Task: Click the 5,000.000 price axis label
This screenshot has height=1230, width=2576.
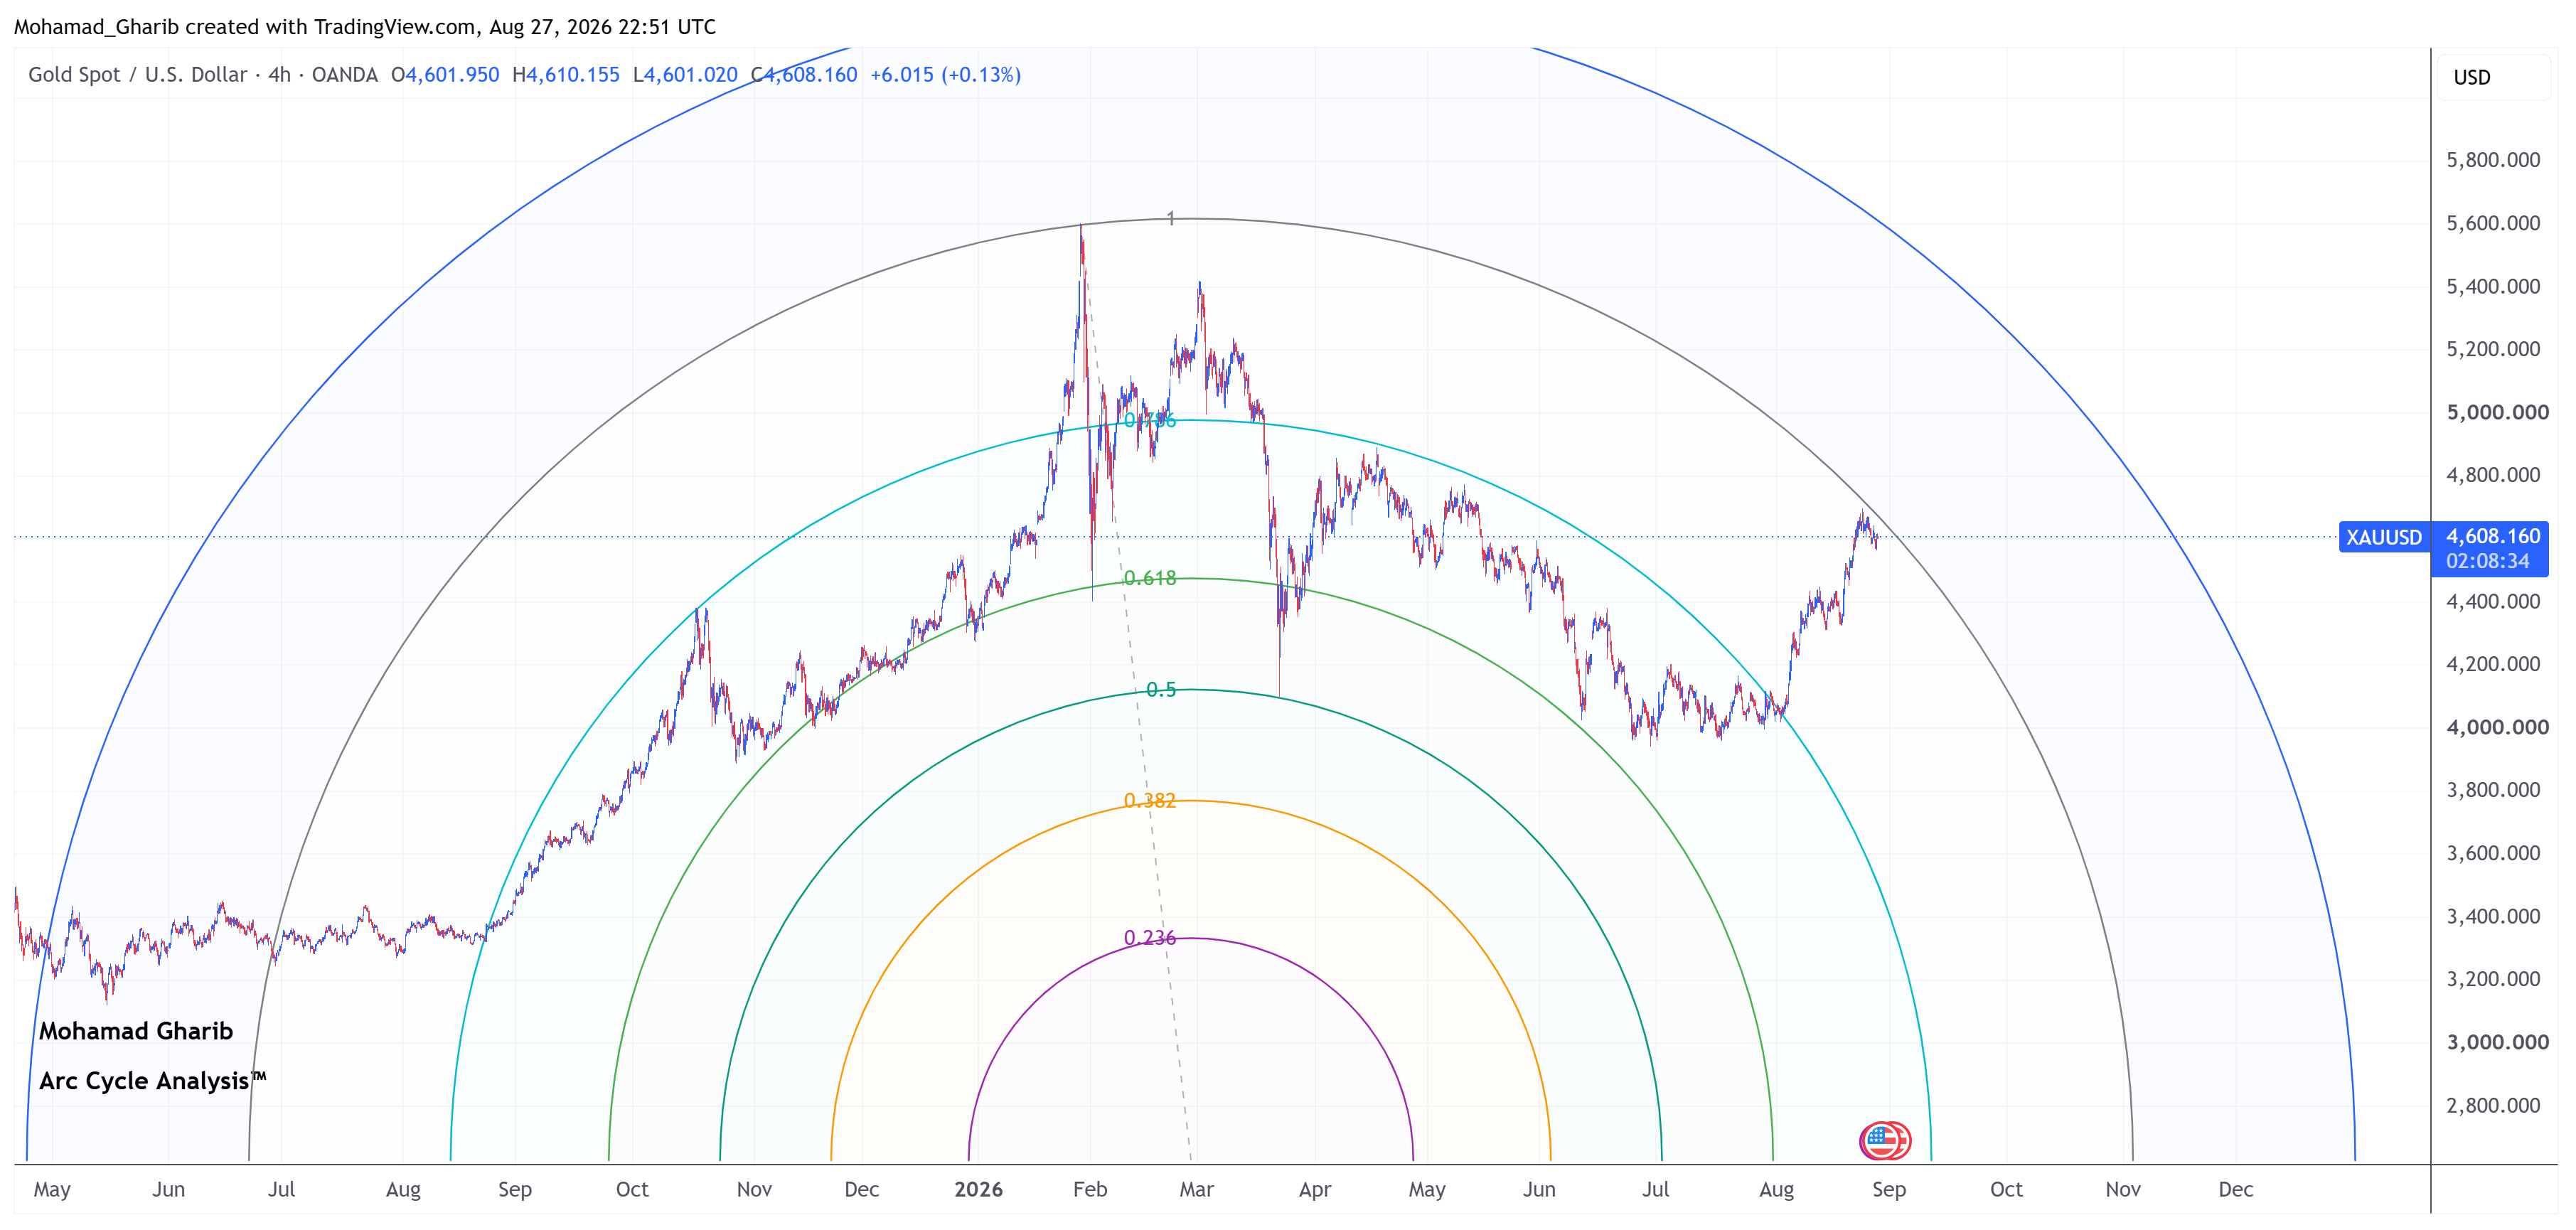Action: coord(2497,412)
